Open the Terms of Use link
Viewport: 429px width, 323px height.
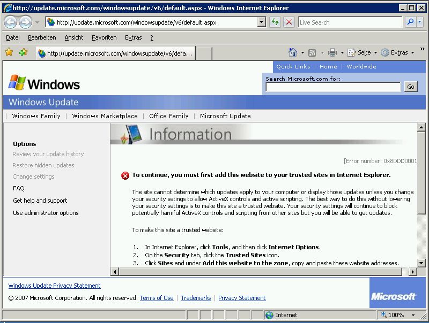coord(157,298)
